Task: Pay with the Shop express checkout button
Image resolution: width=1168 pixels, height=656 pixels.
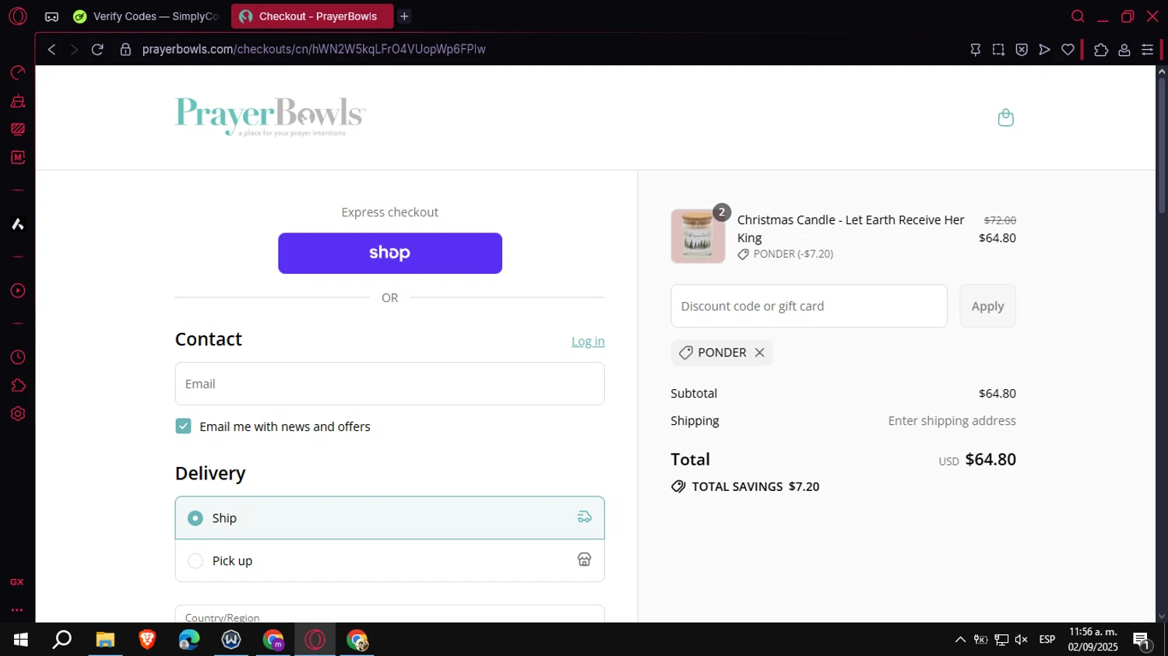Action: point(389,253)
